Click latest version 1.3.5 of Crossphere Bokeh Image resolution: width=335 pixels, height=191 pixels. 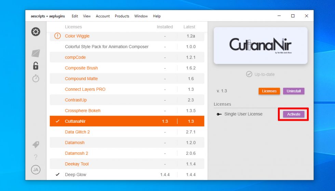(191, 111)
